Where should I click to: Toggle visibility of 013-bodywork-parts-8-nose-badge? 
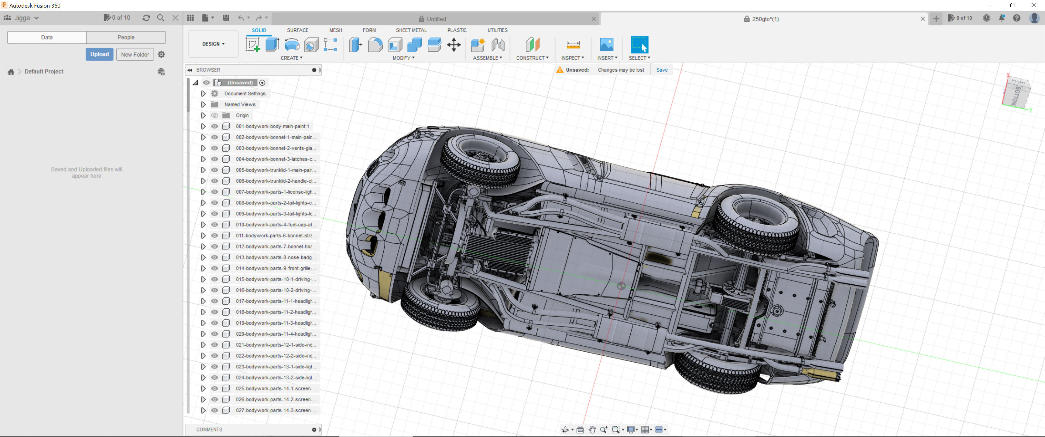[214, 257]
